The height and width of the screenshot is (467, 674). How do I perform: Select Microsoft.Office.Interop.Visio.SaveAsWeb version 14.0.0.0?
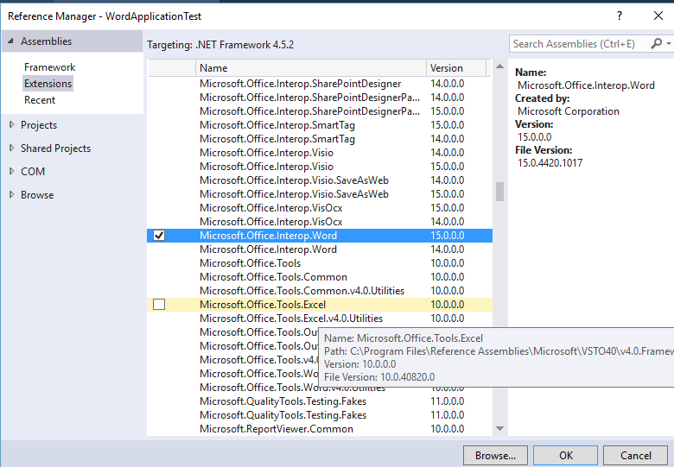click(x=320, y=180)
